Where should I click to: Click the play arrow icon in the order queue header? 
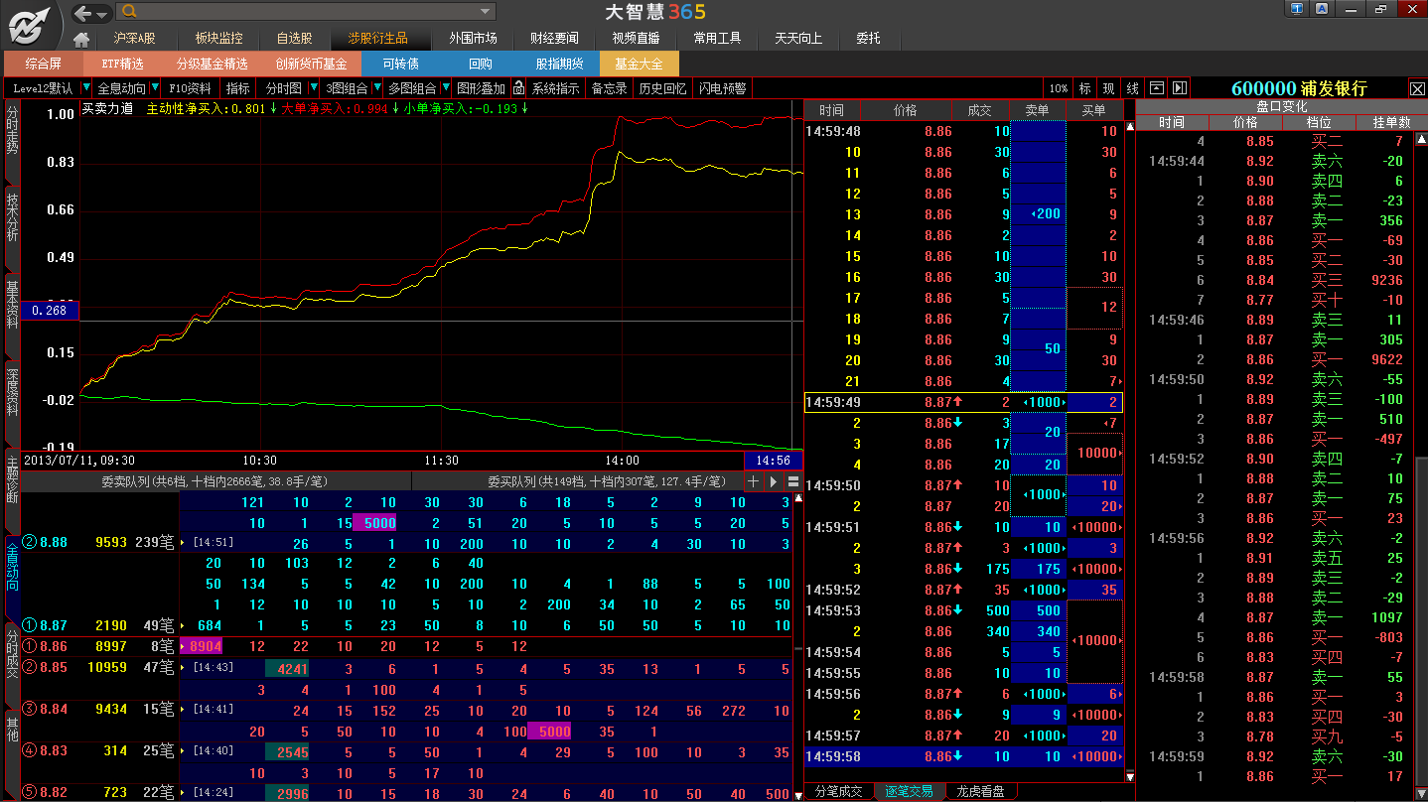pos(774,481)
